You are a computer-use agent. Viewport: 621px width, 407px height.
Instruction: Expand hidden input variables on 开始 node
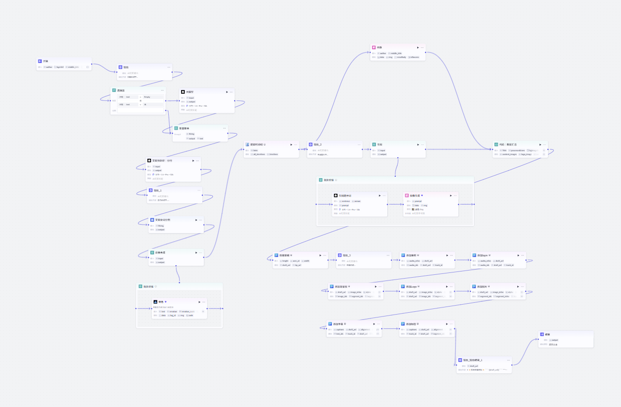87,67
